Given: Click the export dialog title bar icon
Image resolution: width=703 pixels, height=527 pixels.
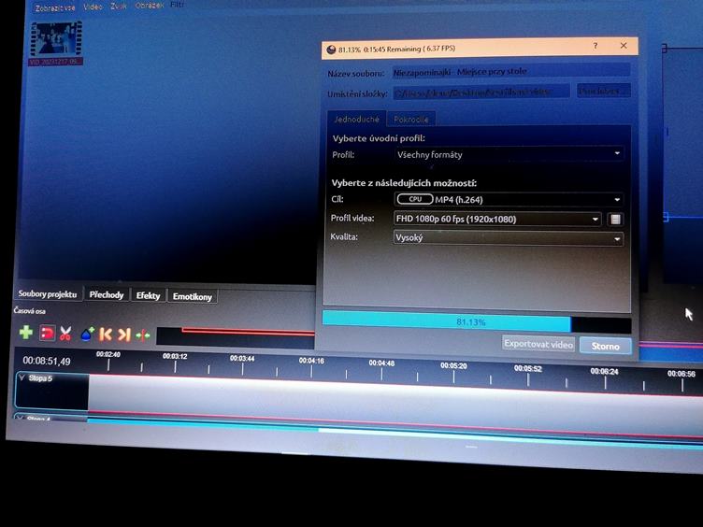Looking at the screenshot, I should click(331, 50).
